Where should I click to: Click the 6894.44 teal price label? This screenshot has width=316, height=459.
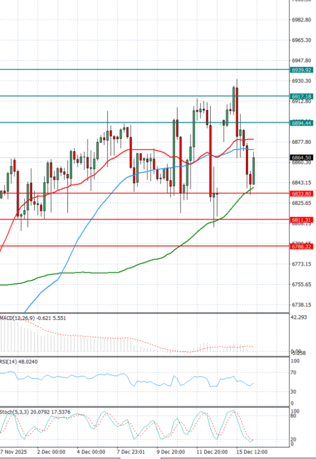(302, 123)
